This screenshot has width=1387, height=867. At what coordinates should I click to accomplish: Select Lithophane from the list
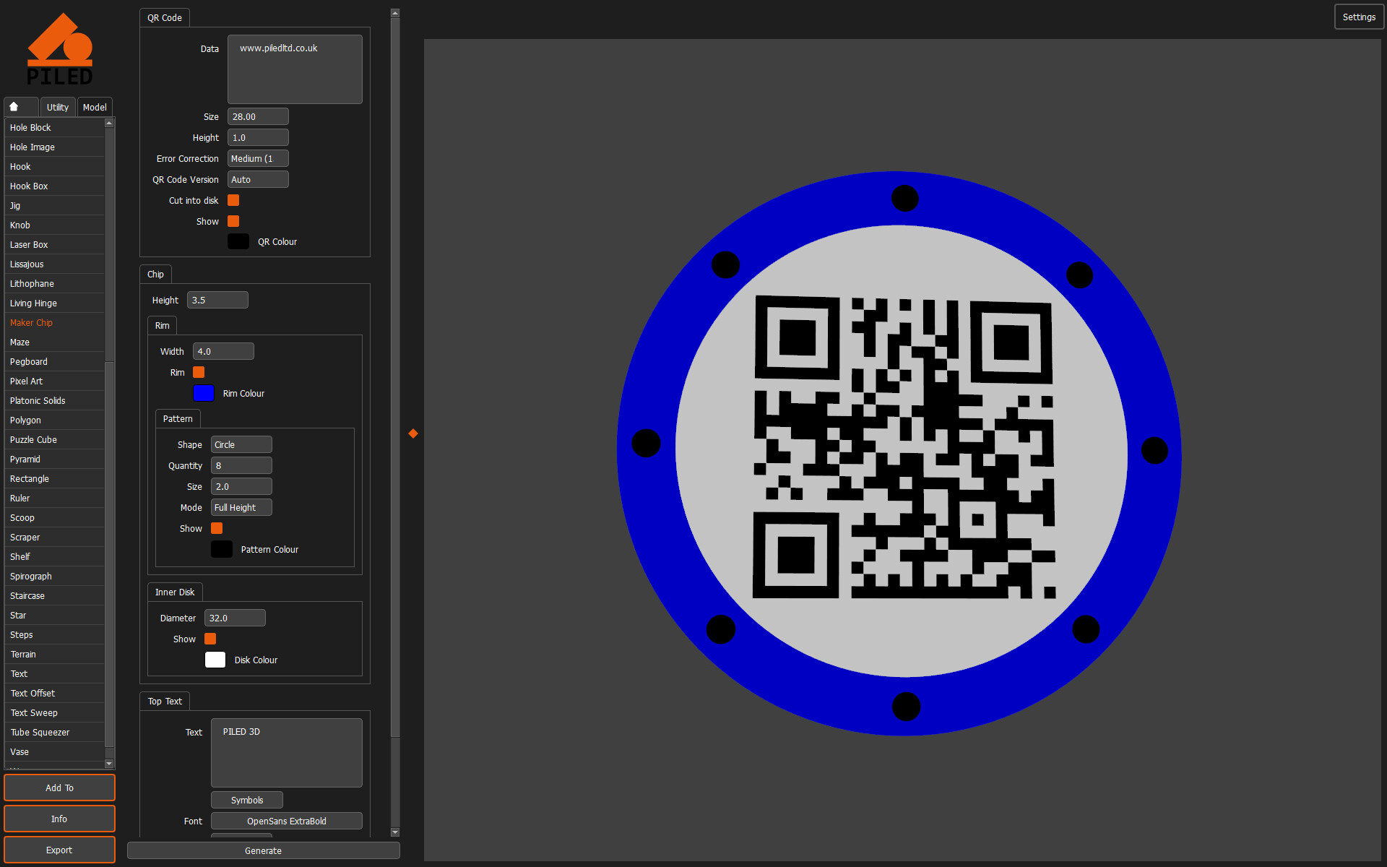coord(54,283)
